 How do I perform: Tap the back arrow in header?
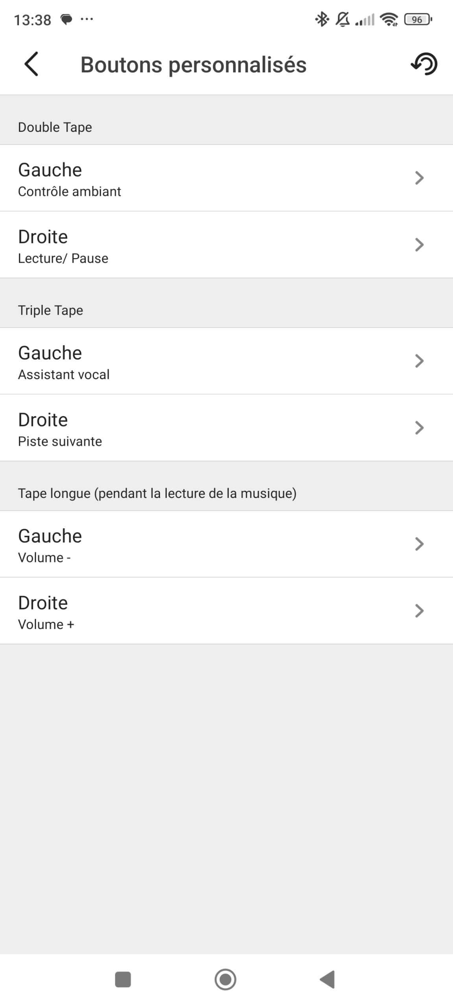pyautogui.click(x=31, y=64)
